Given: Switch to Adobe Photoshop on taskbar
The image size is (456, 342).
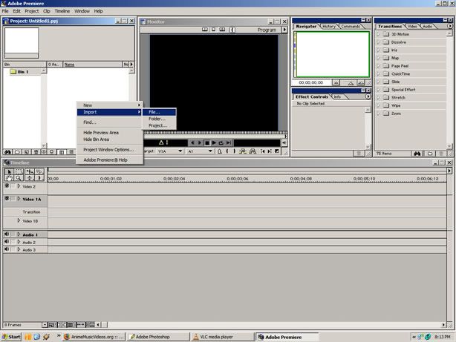Looking at the screenshot, I should pyautogui.click(x=158, y=337).
